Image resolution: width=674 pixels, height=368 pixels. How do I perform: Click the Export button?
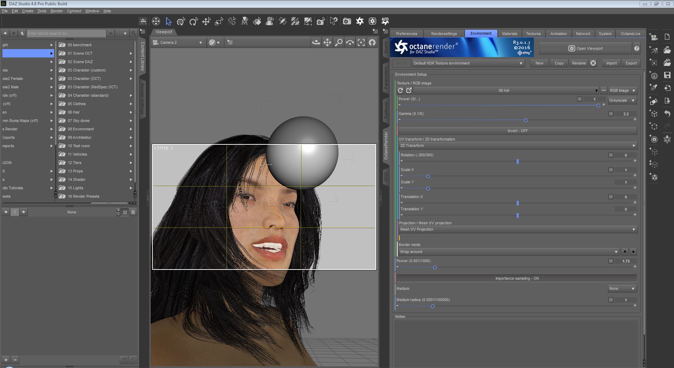631,63
